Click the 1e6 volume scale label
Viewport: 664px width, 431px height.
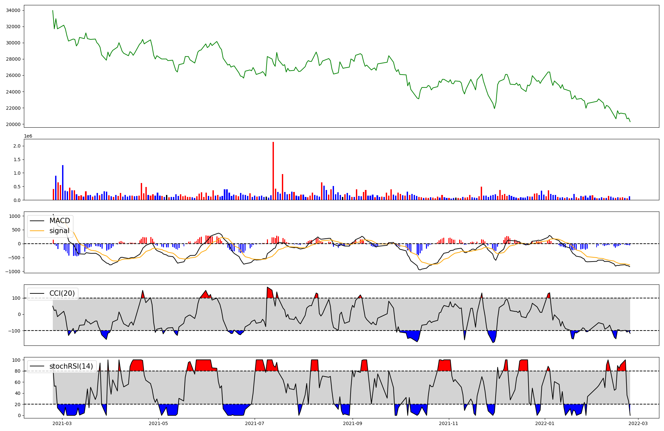[x=28, y=136]
